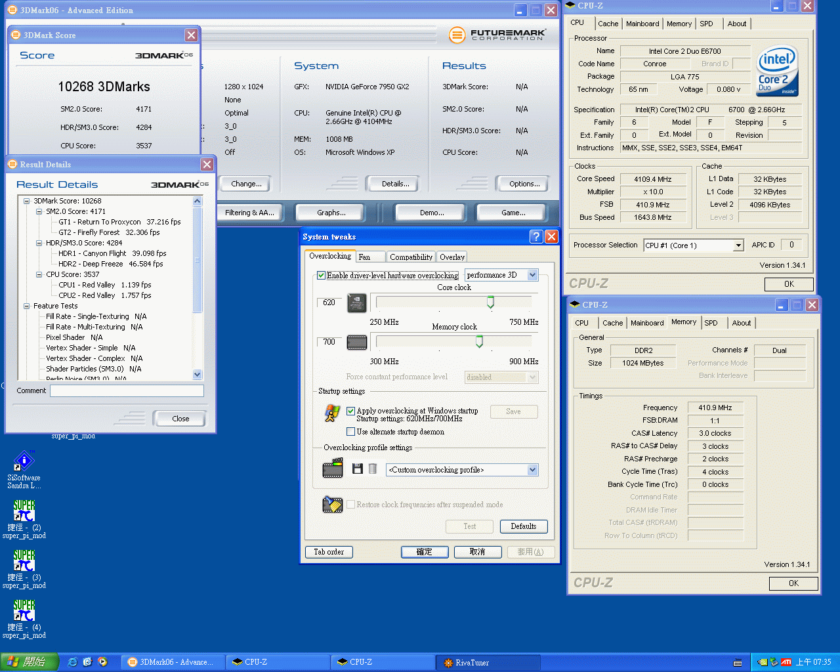This screenshot has width=840, height=672.
Task: Click the Comment input field
Action: (127, 390)
